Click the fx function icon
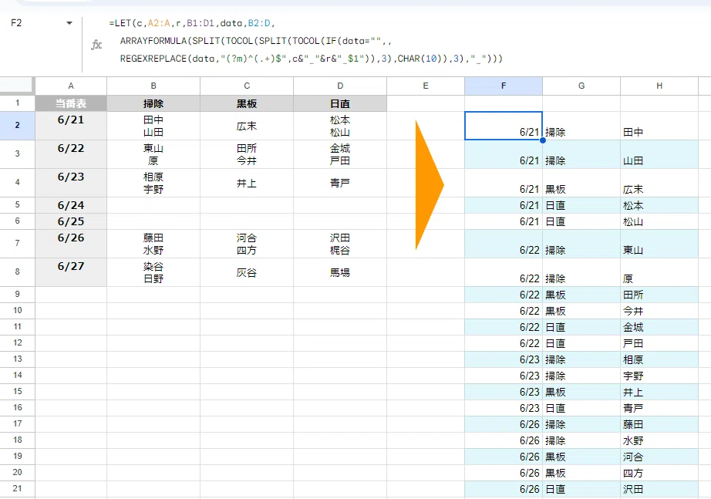Image resolution: width=711 pixels, height=499 pixels. coord(96,45)
